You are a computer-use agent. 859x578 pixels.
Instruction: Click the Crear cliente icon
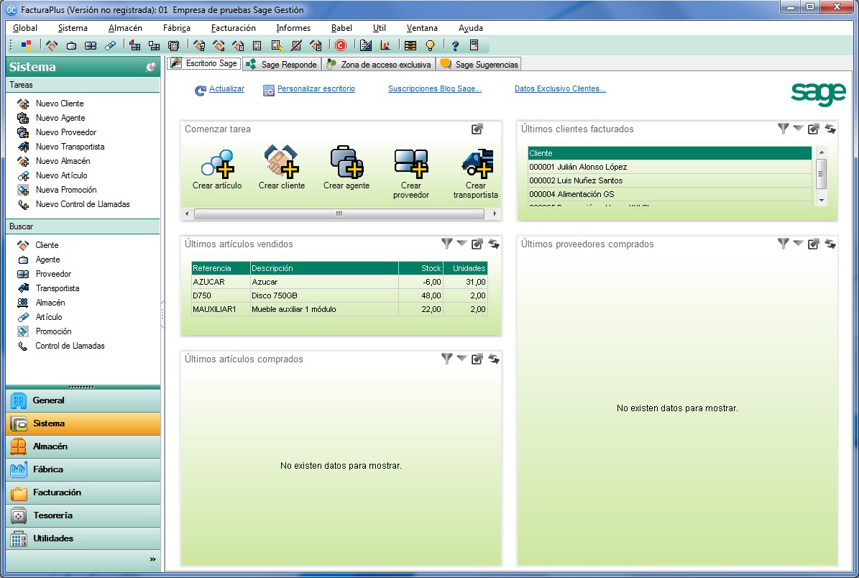click(x=282, y=162)
